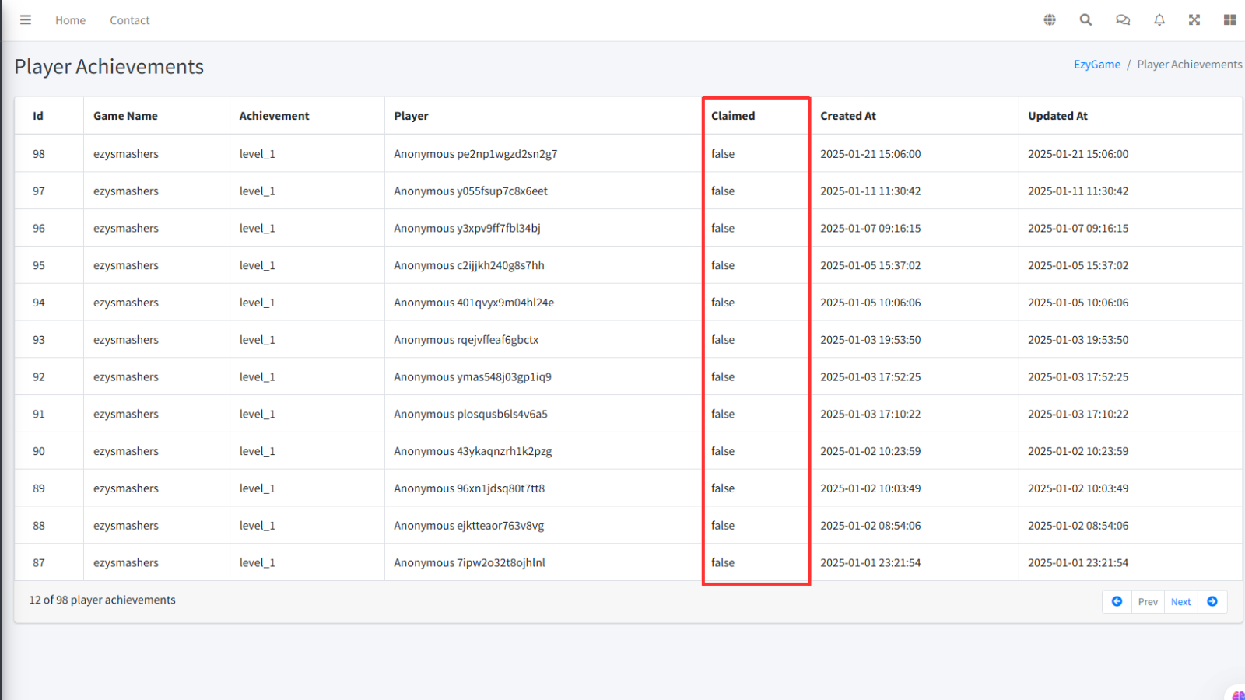This screenshot has height=700, width=1245.
Task: Click the left arrow pagination icon
Action: coord(1117,601)
